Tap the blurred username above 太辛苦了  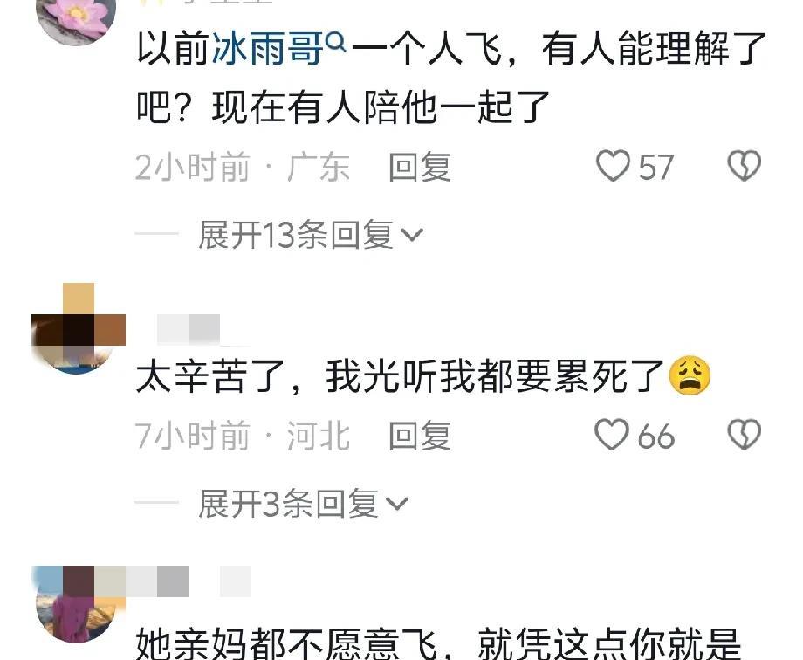(x=189, y=329)
